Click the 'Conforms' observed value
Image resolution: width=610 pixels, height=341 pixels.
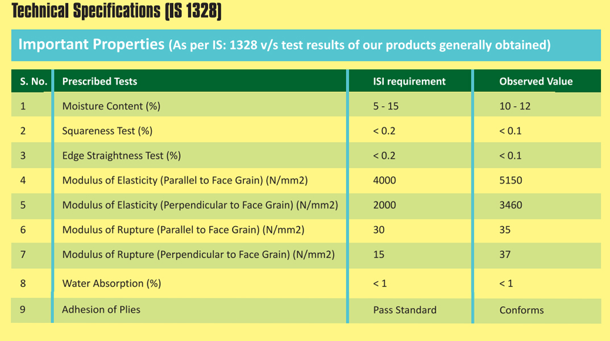coord(522,310)
